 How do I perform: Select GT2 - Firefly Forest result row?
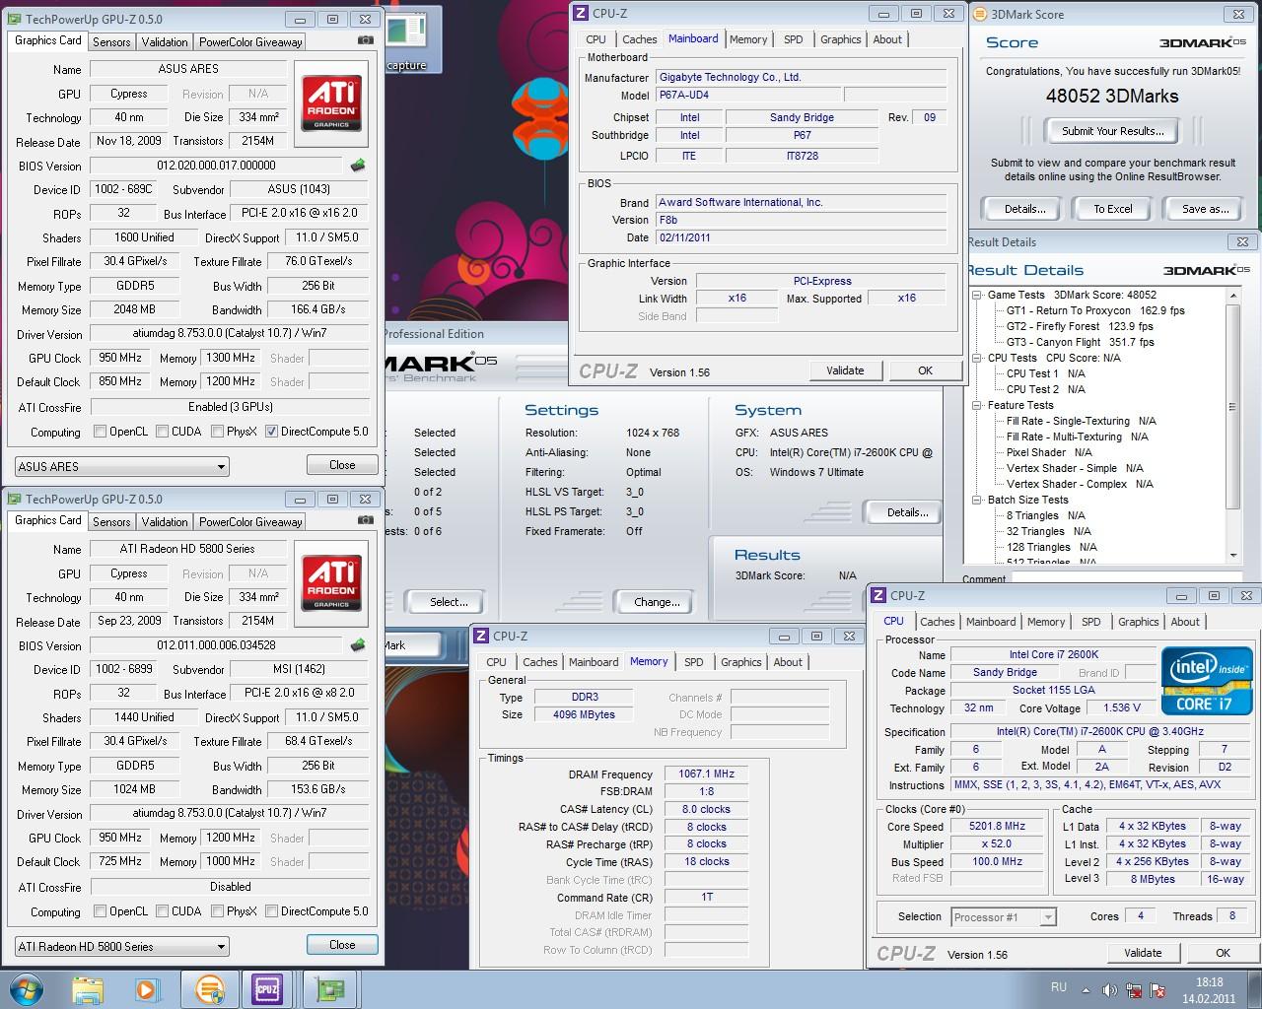(1079, 326)
